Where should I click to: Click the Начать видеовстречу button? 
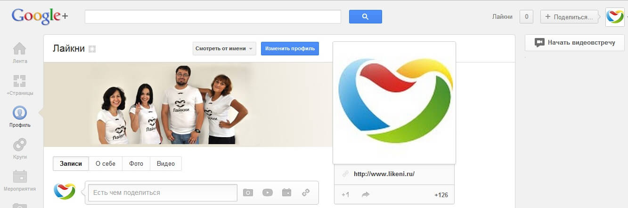click(575, 43)
